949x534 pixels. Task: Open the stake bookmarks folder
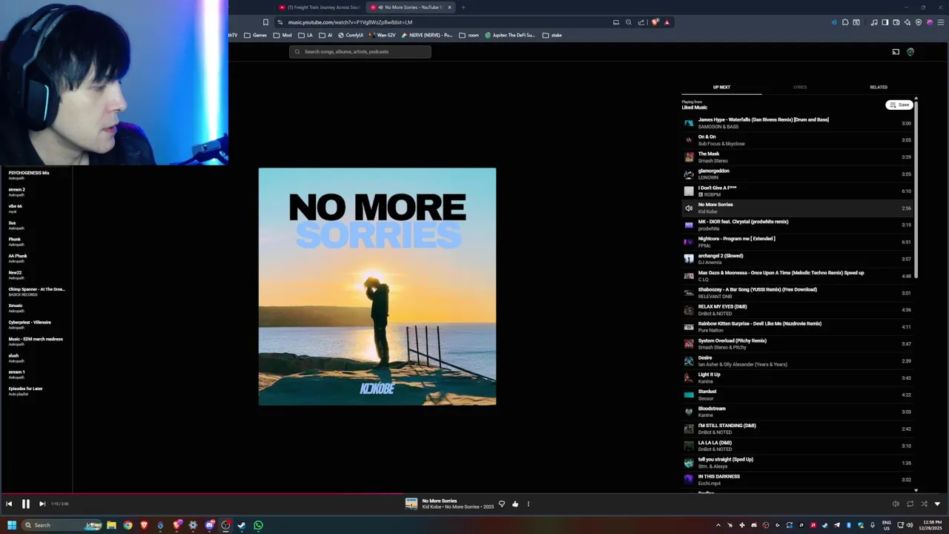[552, 35]
